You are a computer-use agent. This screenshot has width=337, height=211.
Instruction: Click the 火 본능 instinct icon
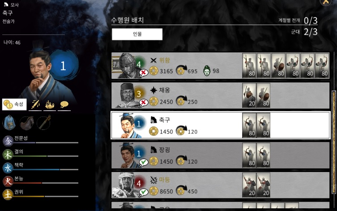coord(8,181)
